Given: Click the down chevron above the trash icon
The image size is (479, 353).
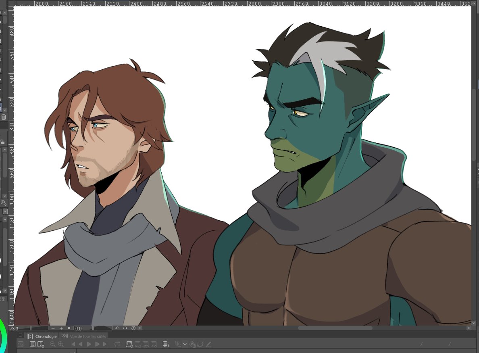Looking at the screenshot, I should 4,110.
